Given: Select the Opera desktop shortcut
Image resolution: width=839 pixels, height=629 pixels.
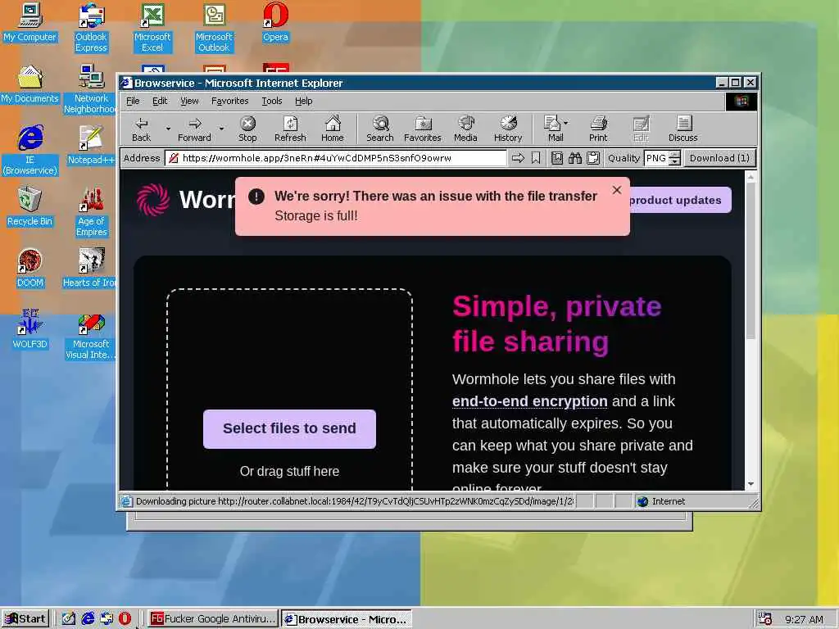Looking at the screenshot, I should 275,22.
